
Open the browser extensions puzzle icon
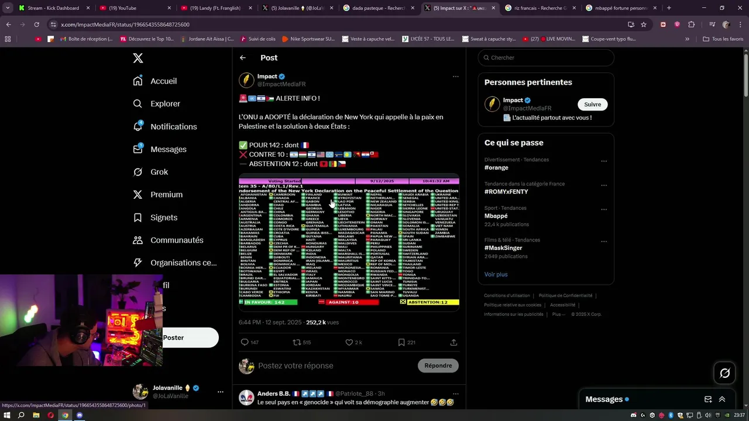(691, 25)
